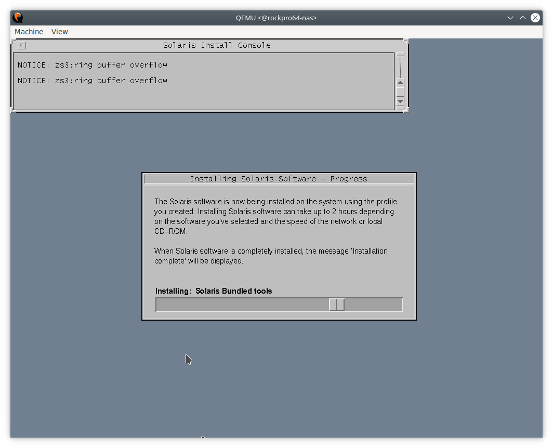Open Solaris Install Console window menu button

21,45
